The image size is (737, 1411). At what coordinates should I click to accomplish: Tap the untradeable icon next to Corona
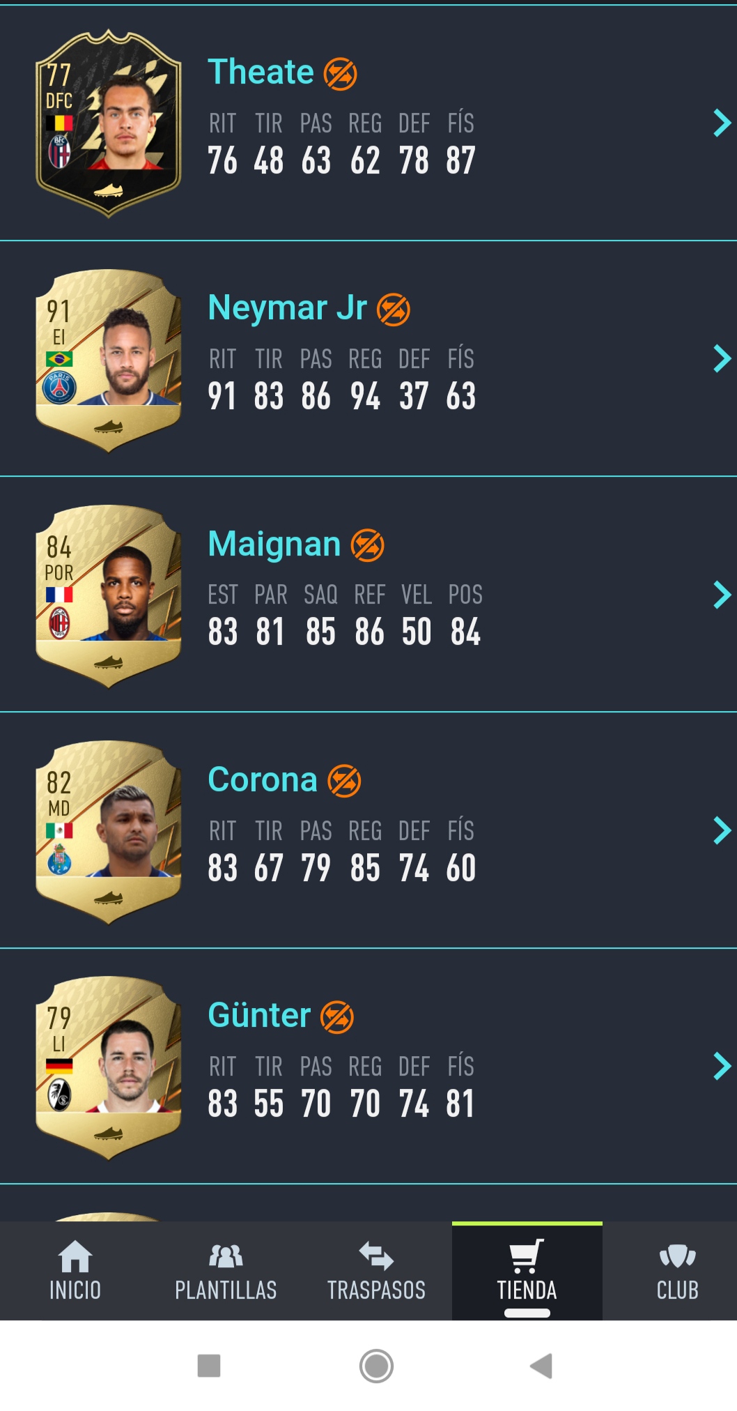pos(345,781)
